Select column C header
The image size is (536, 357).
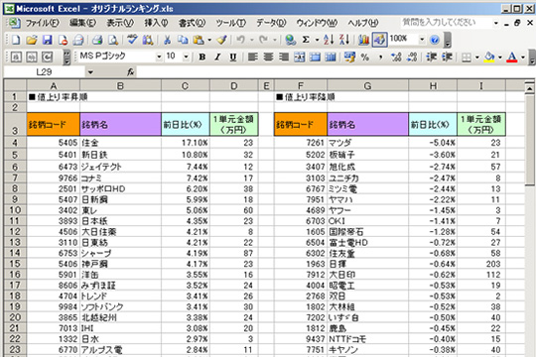tap(186, 85)
